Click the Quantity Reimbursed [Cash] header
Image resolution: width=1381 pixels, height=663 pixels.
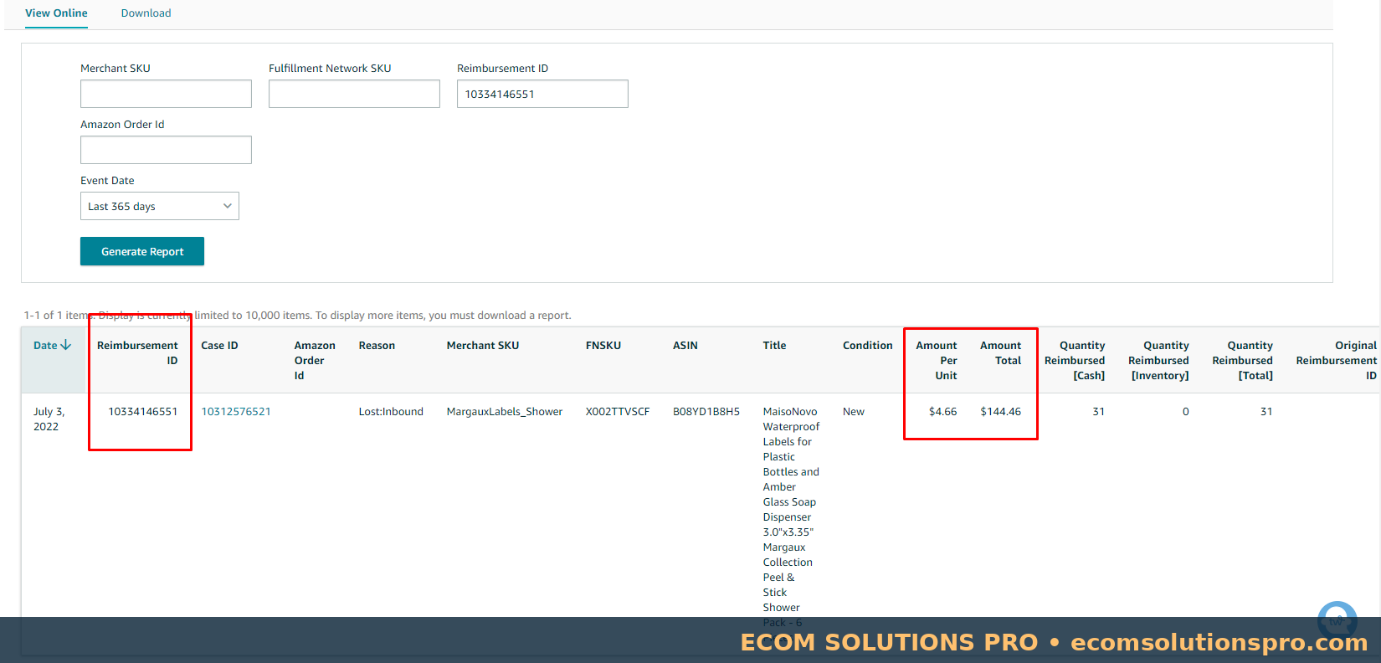click(1075, 360)
